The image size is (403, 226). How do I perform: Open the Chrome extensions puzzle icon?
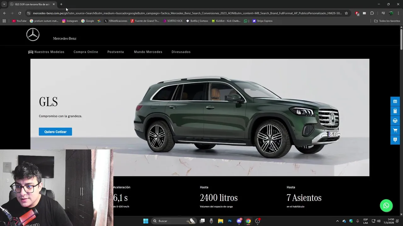(372, 13)
